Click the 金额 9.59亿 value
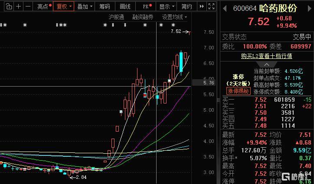This screenshot has height=184, width=314. tap(302, 150)
